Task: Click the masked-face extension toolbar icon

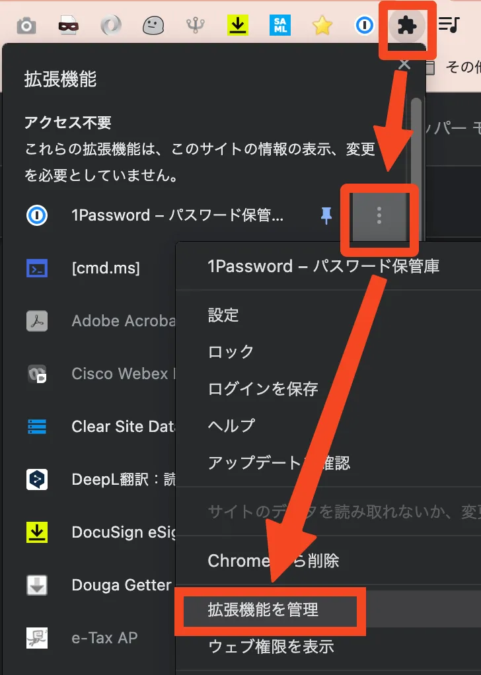Action: pos(69,26)
